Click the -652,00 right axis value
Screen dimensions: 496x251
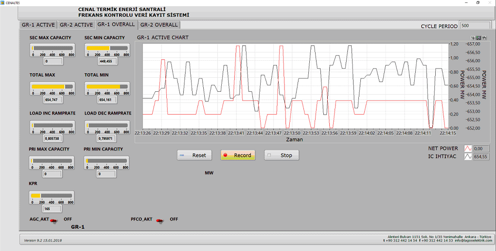[x=473, y=128]
